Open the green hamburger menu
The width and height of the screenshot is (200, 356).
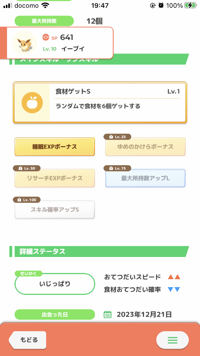[x=172, y=340]
